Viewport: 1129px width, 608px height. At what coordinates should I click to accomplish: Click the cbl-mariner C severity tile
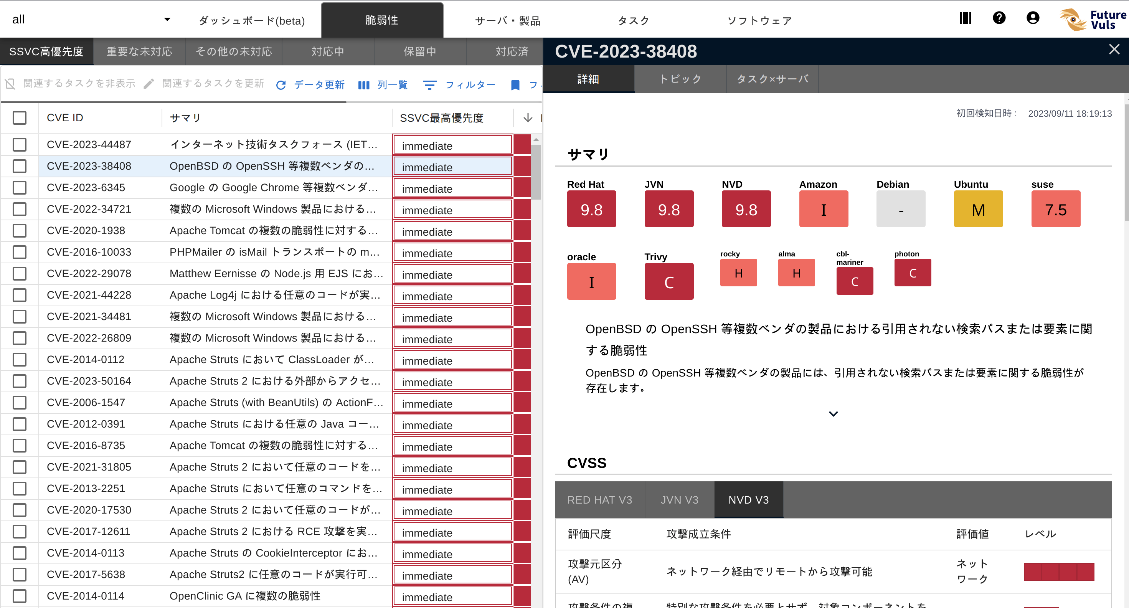pyautogui.click(x=855, y=281)
